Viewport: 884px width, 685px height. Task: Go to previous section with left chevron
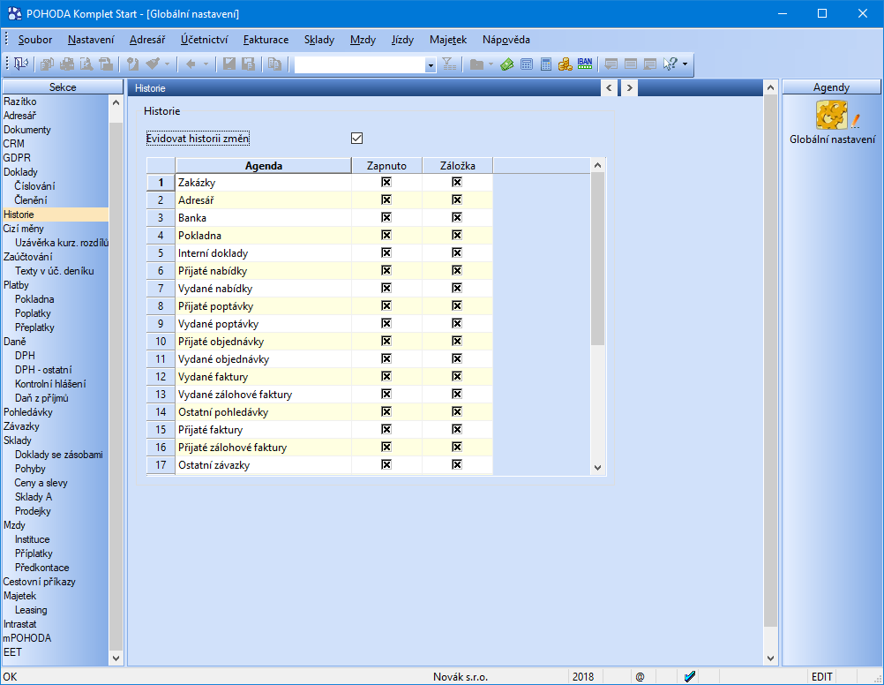pyautogui.click(x=609, y=88)
